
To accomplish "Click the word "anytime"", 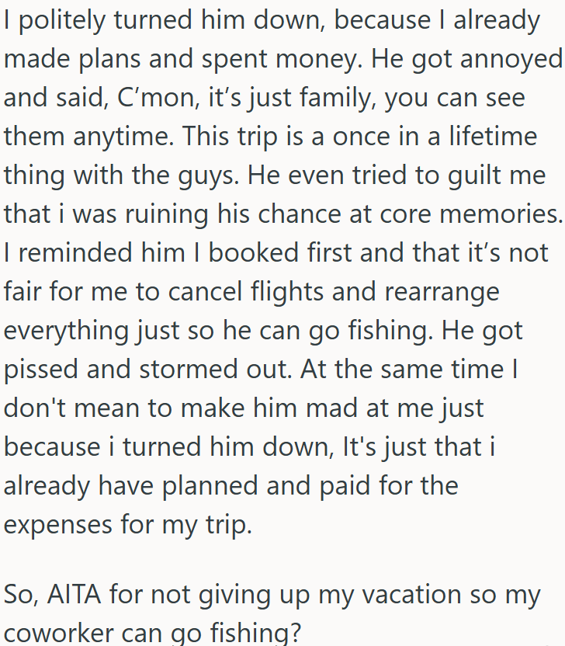I will (x=123, y=137).
